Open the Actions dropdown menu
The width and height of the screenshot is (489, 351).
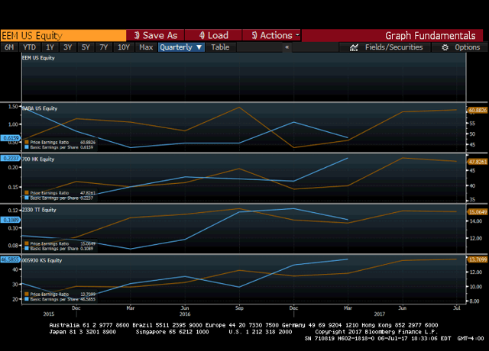[x=271, y=36]
